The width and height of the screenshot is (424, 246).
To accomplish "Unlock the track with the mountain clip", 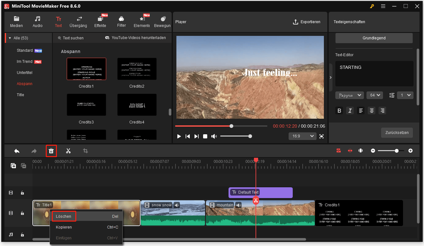I will click(22, 213).
